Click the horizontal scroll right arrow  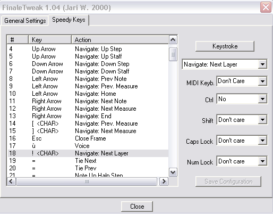164,182
